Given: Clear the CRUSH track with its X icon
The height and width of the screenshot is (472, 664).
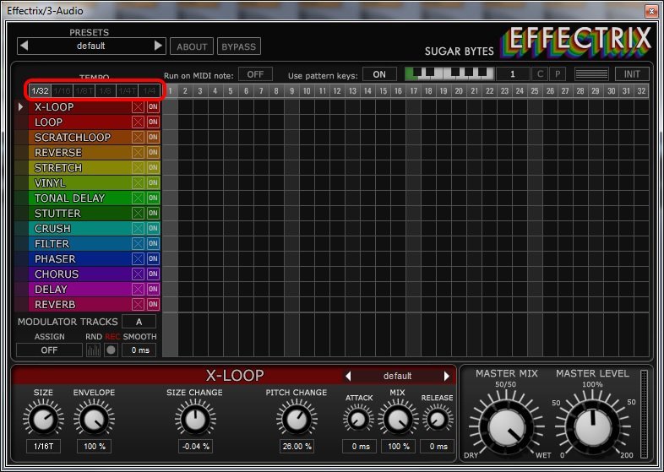Looking at the screenshot, I should click(138, 228).
